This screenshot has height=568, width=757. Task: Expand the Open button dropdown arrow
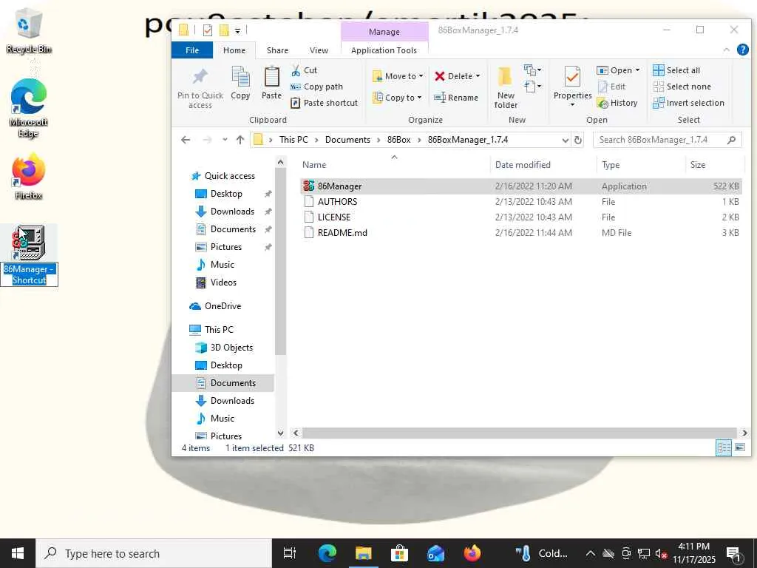[x=637, y=70]
